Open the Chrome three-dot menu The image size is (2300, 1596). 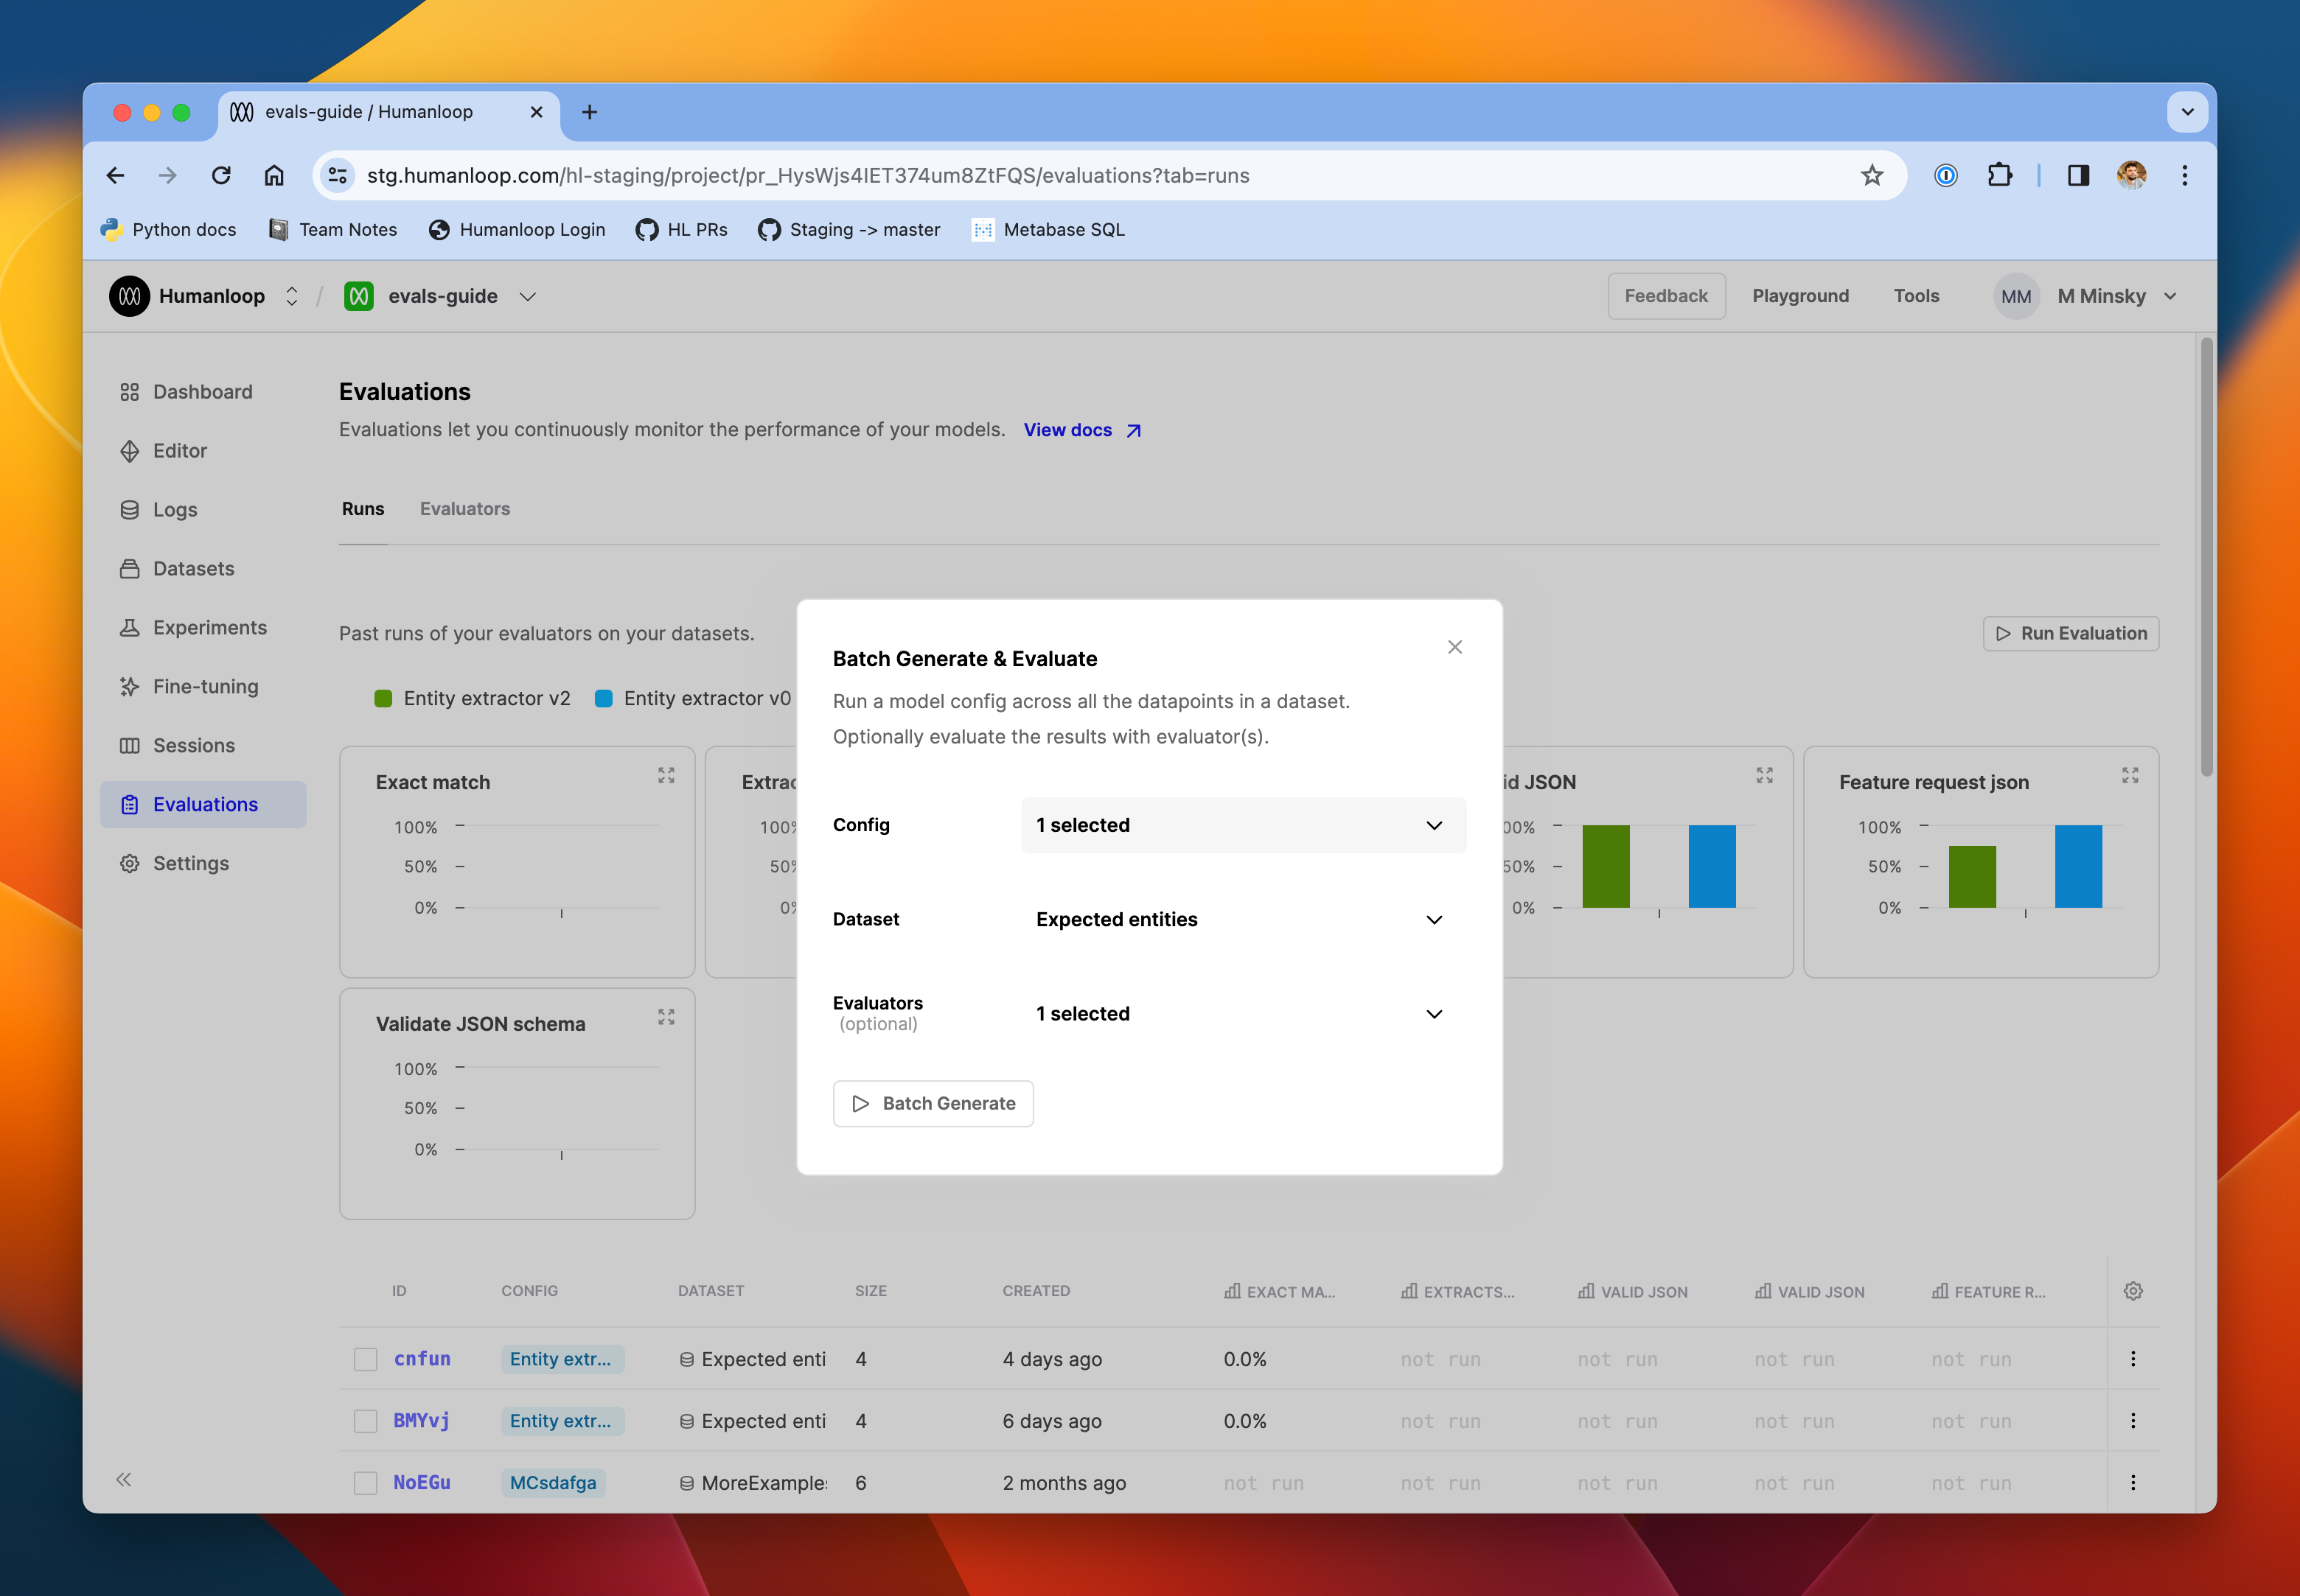point(2185,176)
